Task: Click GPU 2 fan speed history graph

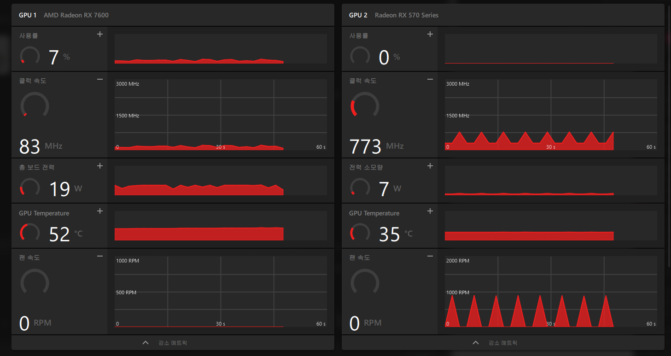Action: click(x=551, y=292)
